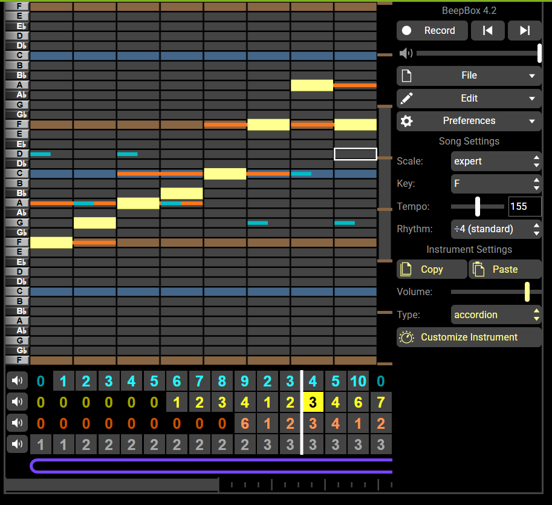Open the File menu
The image size is (552, 505).
tap(469, 76)
